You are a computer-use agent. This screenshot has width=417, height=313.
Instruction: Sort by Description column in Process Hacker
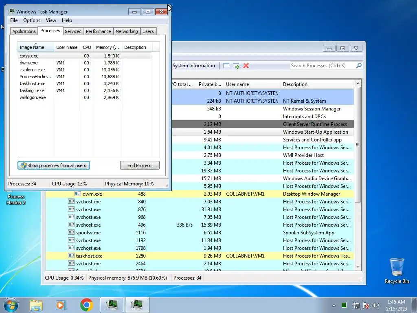317,84
